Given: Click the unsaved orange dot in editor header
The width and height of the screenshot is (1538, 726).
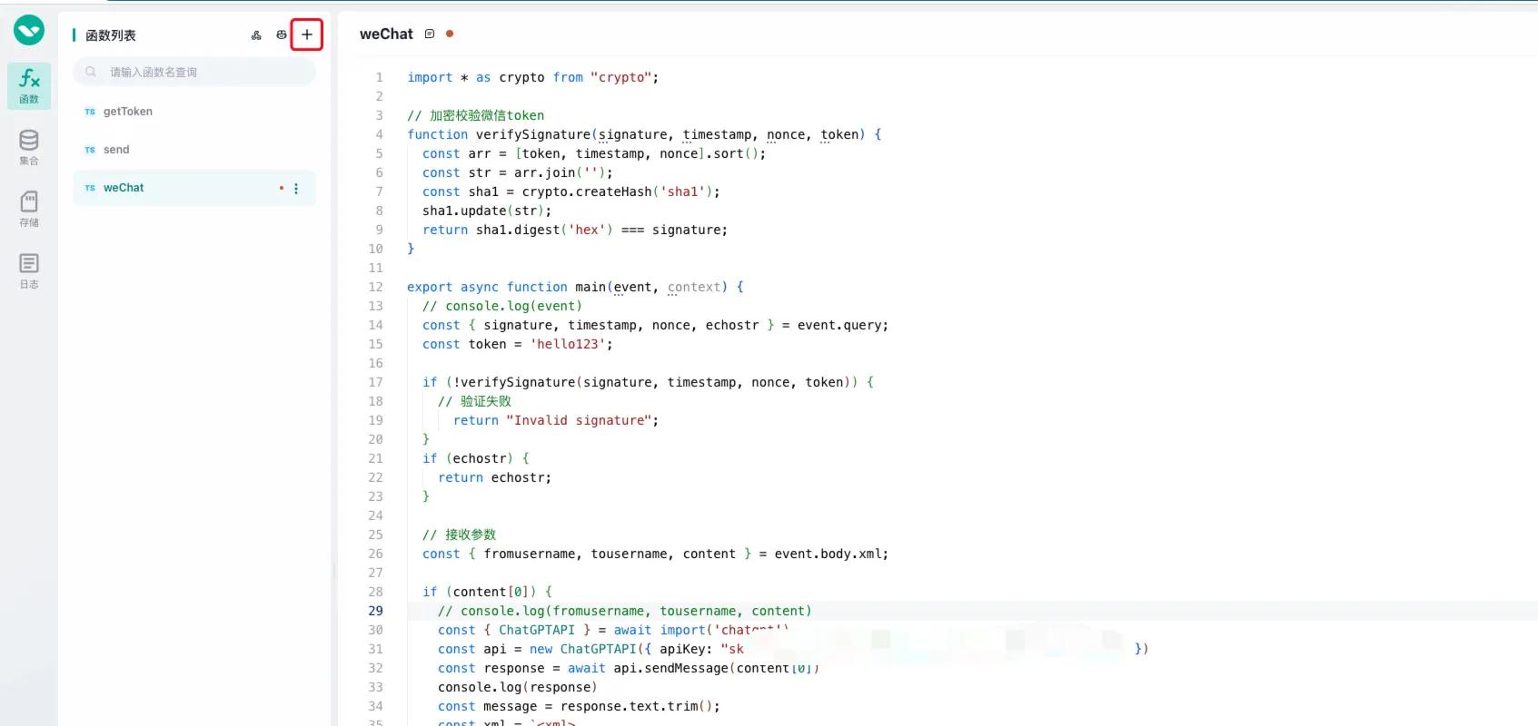Looking at the screenshot, I should pyautogui.click(x=450, y=34).
